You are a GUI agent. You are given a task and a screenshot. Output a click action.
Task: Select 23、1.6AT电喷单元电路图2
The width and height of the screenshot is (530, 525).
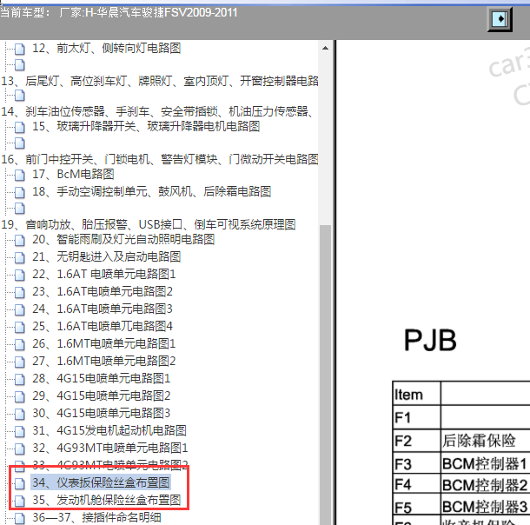pyautogui.click(x=103, y=291)
